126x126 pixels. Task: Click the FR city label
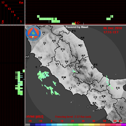tap(78, 84)
